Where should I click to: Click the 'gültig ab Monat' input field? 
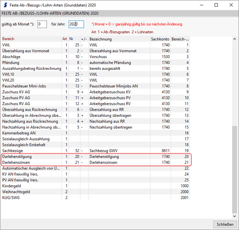coord(42,24)
